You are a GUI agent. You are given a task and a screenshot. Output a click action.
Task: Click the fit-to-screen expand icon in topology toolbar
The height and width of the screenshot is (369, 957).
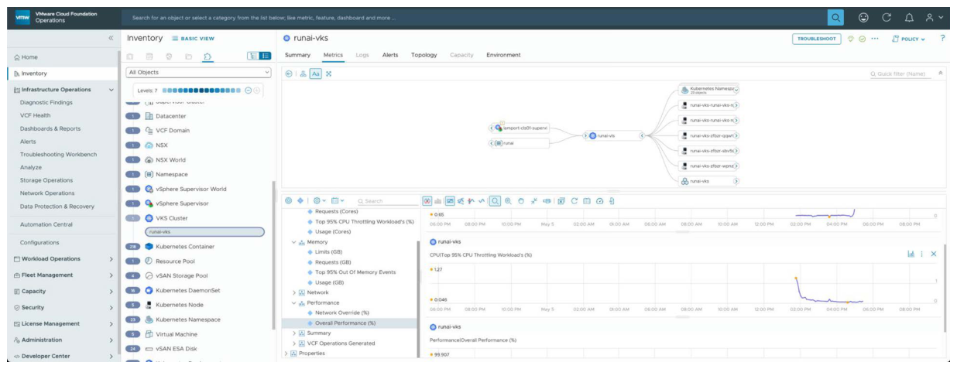click(x=328, y=73)
